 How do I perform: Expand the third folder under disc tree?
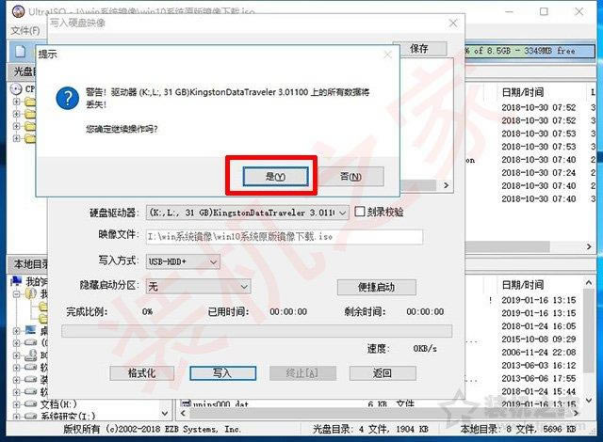point(16,126)
